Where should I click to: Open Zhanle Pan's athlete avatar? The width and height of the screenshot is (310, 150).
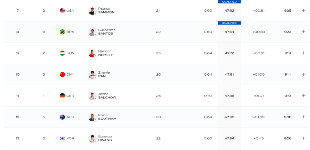coord(92,74)
